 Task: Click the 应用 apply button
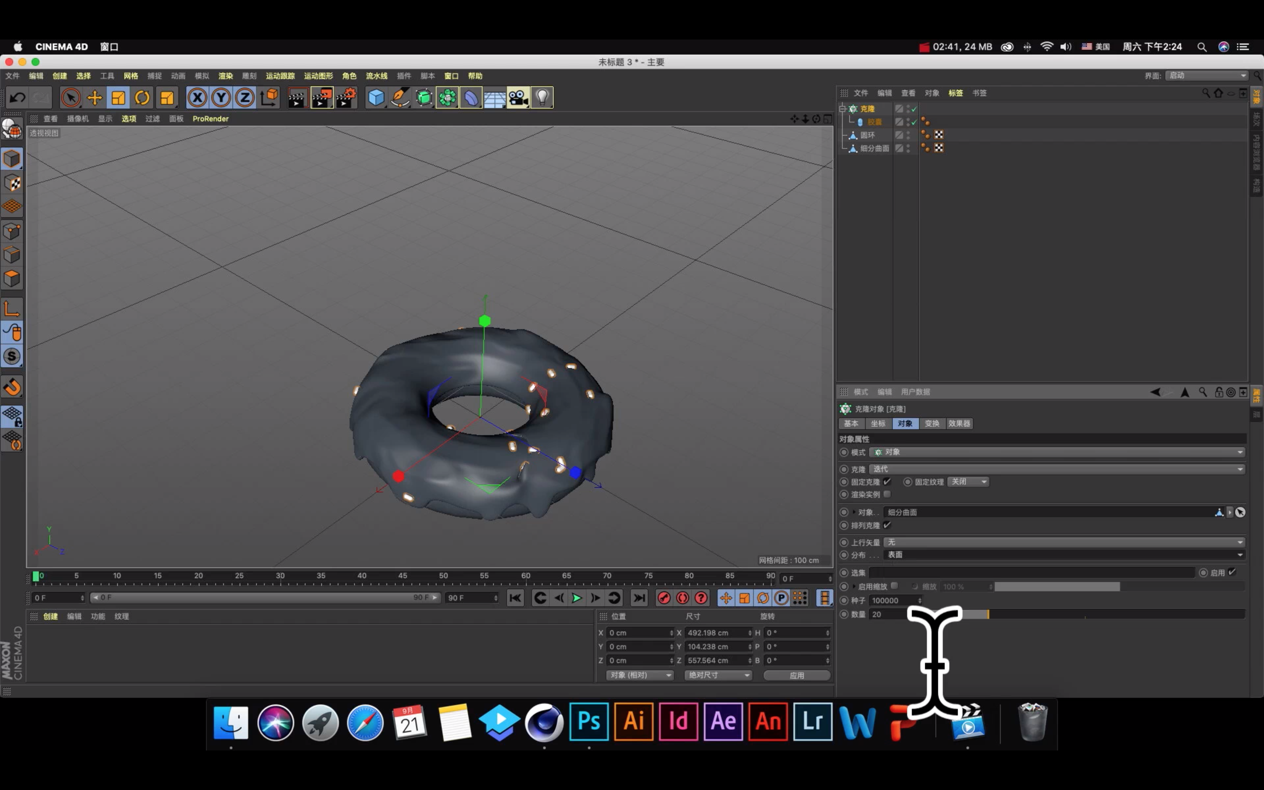(797, 675)
